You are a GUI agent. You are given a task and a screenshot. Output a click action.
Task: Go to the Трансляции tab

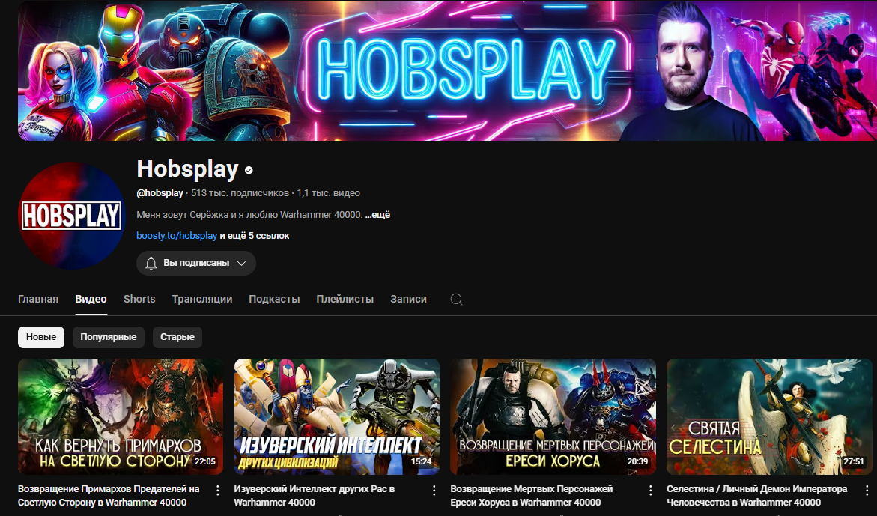pos(202,299)
